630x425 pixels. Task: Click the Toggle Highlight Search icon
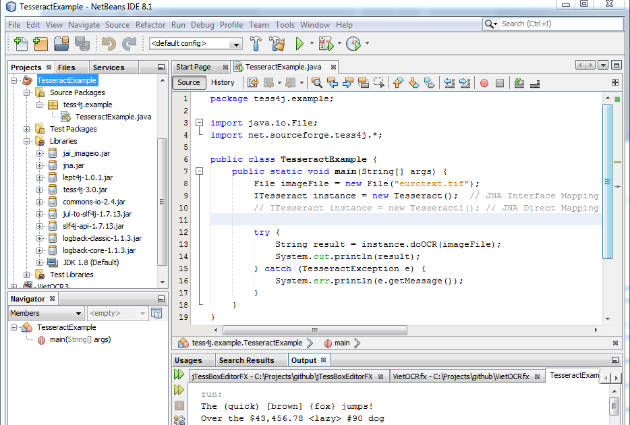(363, 83)
